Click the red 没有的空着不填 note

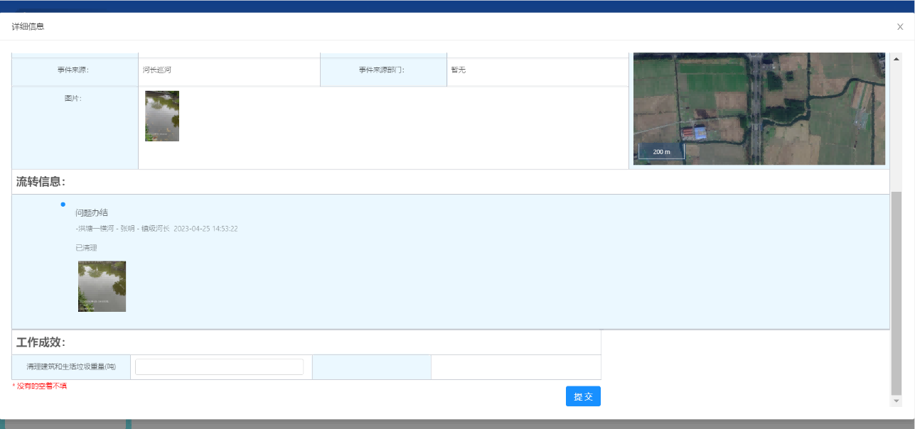click(x=40, y=386)
